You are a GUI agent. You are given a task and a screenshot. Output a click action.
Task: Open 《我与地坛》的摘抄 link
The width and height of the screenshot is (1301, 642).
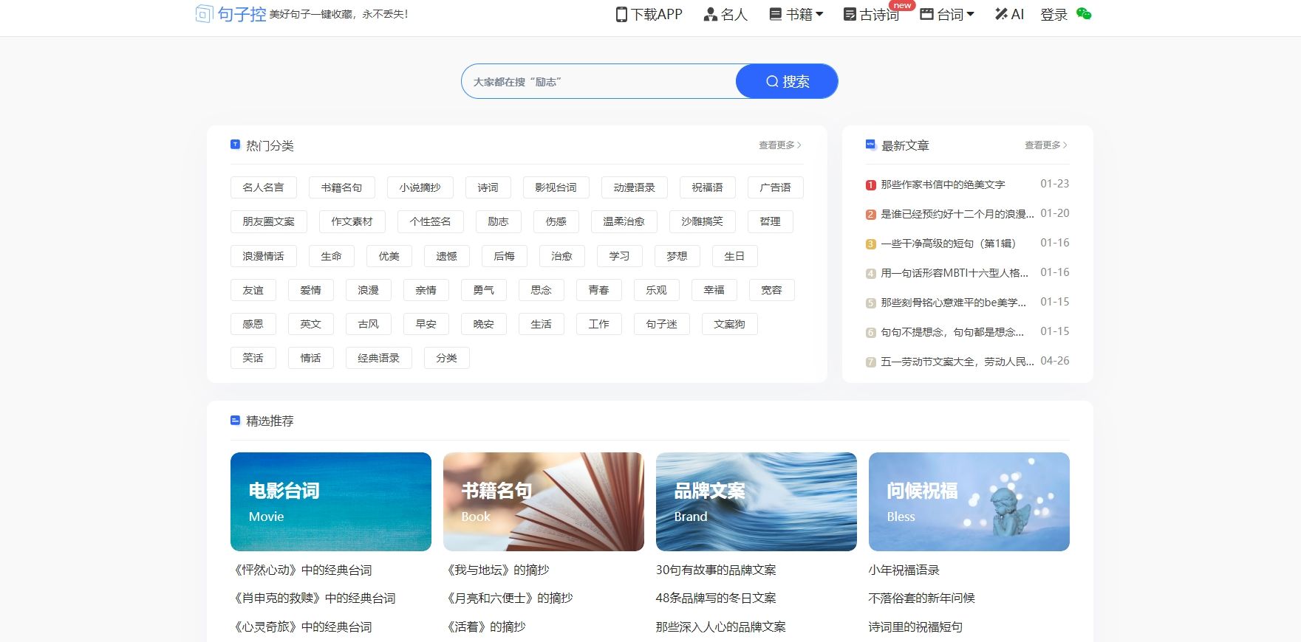coord(496,570)
